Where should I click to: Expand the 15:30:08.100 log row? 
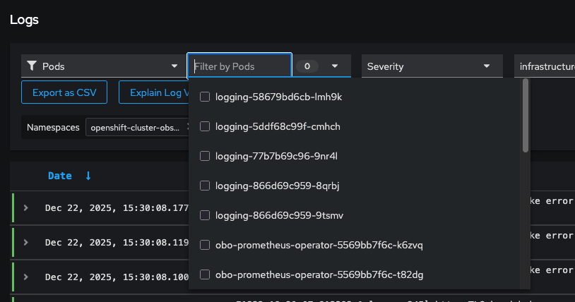[25, 277]
